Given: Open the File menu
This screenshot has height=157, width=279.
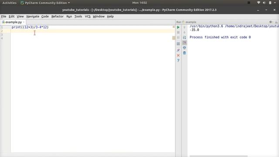Looking at the screenshot, I should coord(3,17).
